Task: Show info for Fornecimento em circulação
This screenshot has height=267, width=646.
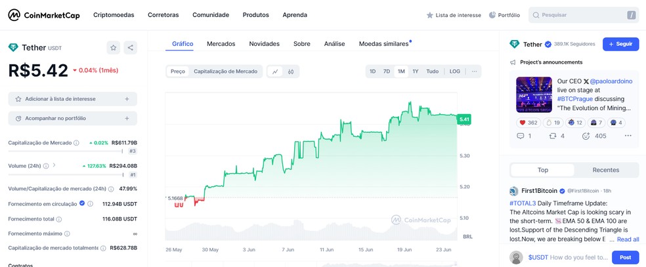Action: click(90, 203)
